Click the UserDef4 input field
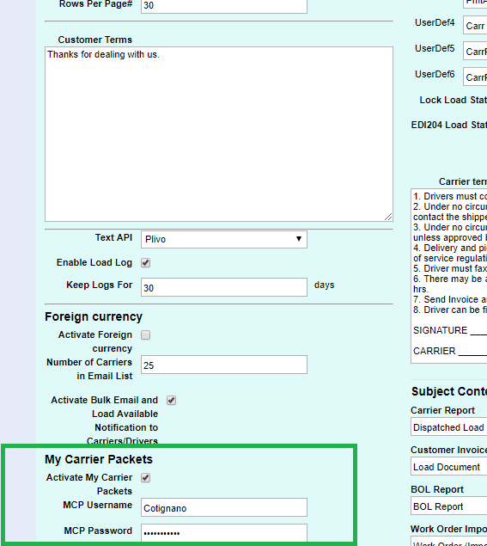 (x=475, y=25)
